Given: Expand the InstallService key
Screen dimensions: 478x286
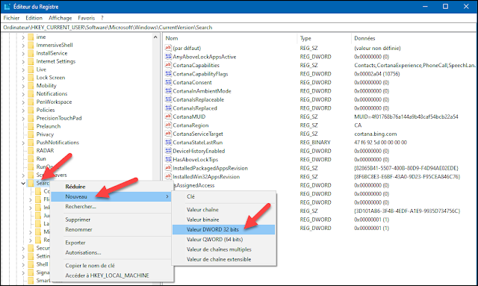Looking at the screenshot, I should click(23, 53).
